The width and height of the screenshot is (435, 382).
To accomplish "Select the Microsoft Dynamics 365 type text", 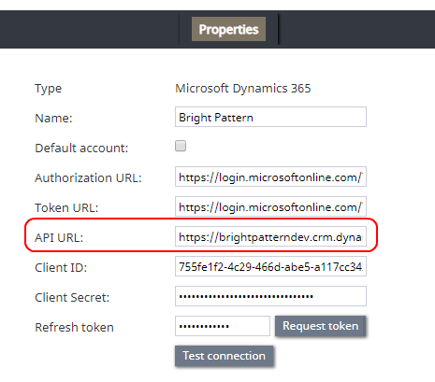I will [x=243, y=89].
